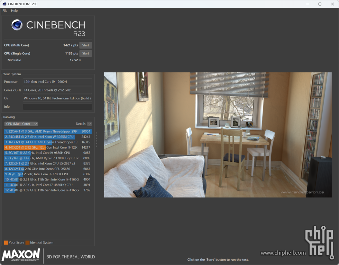This screenshot has width=339, height=265.
Task: Click the rendered room preview image
Action: click(x=218, y=135)
